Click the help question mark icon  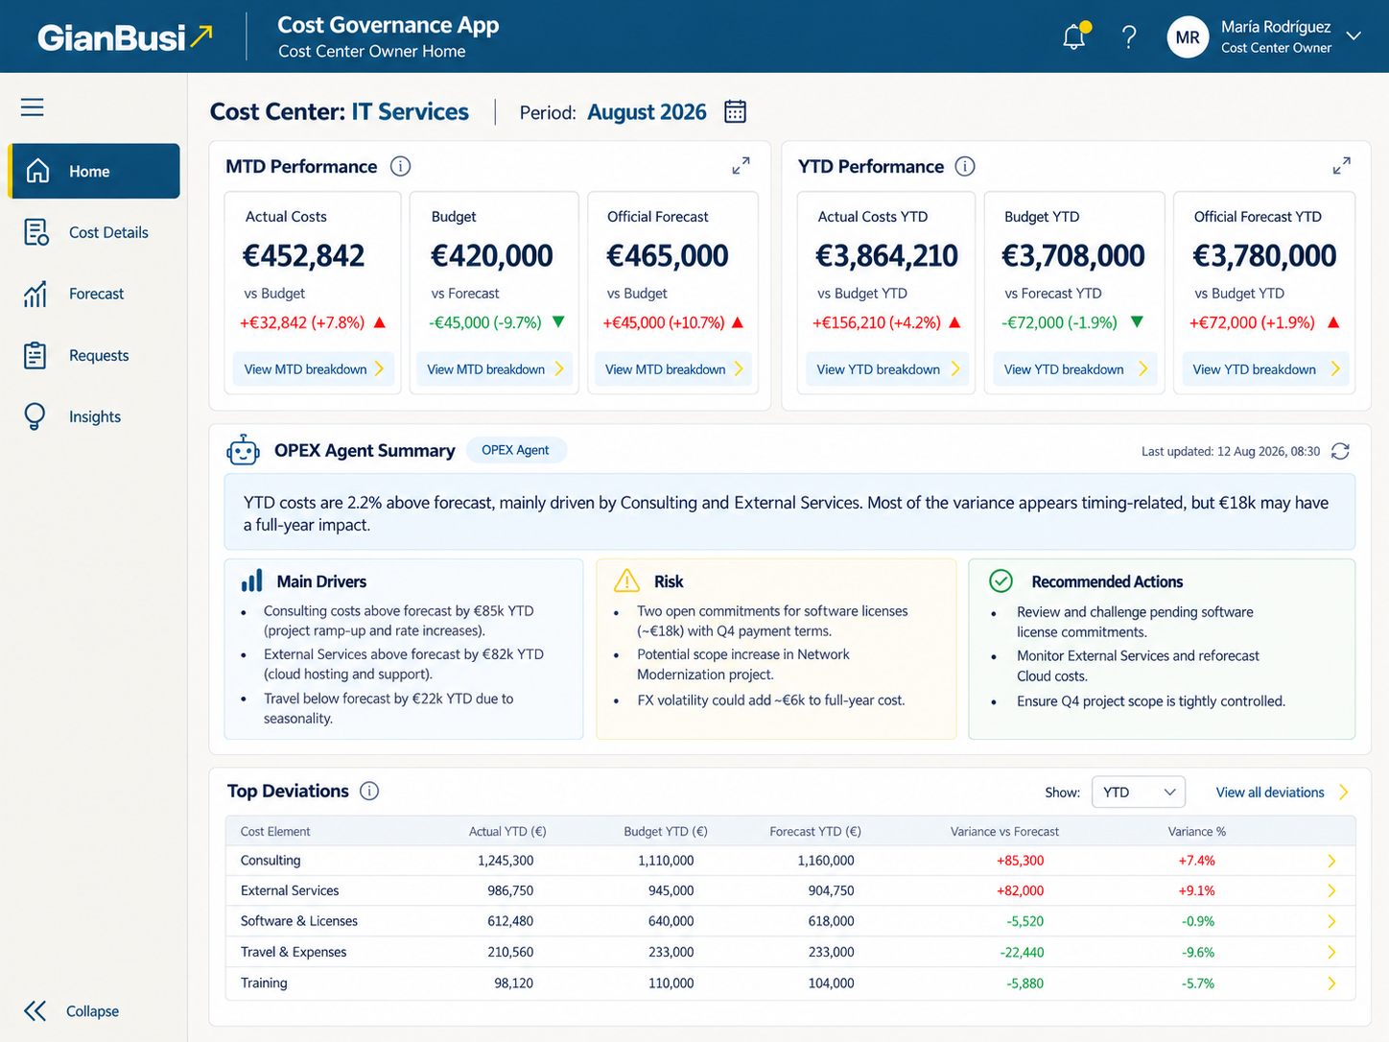[x=1129, y=37]
